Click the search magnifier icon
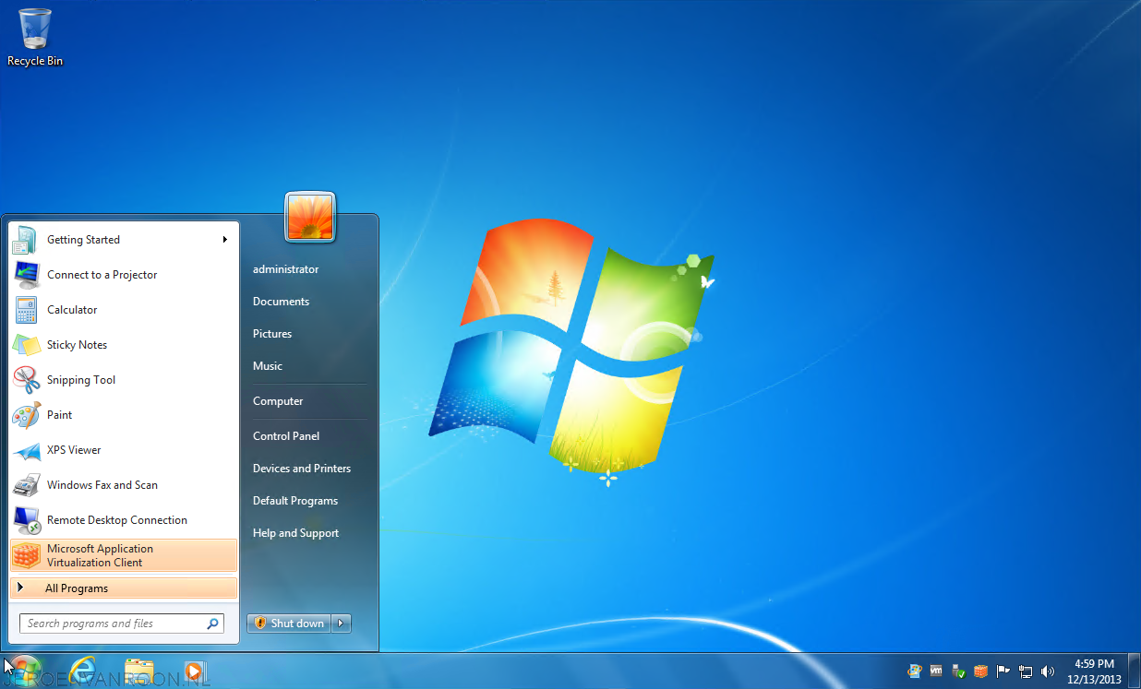1141x689 pixels. coord(212,624)
